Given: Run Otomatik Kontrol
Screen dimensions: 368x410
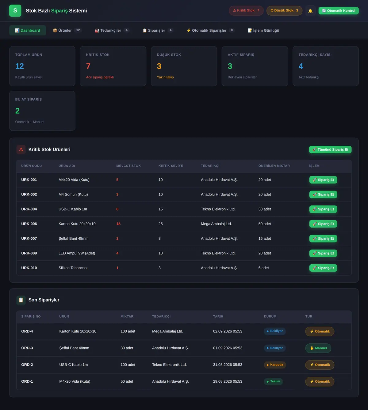Looking at the screenshot, I should [339, 11].
